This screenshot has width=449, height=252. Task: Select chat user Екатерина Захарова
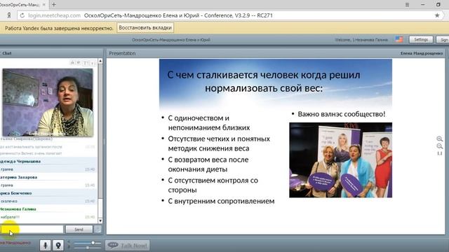(x=19, y=177)
